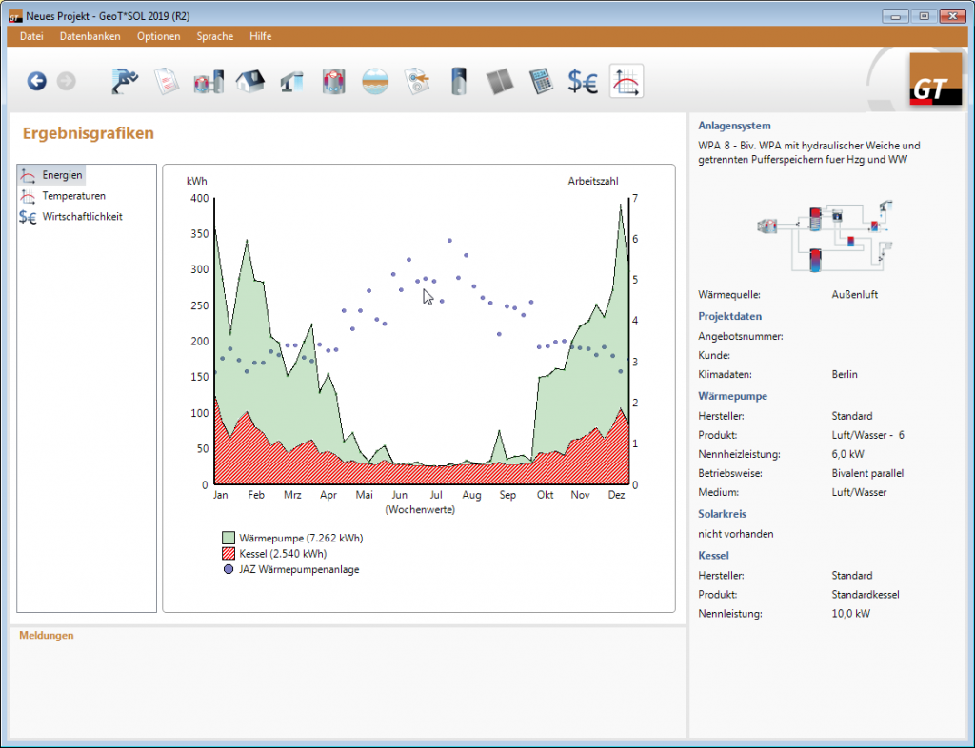975x748 pixels.
Task: Click the product value Luft/Wasser - 6
Action: pos(868,436)
